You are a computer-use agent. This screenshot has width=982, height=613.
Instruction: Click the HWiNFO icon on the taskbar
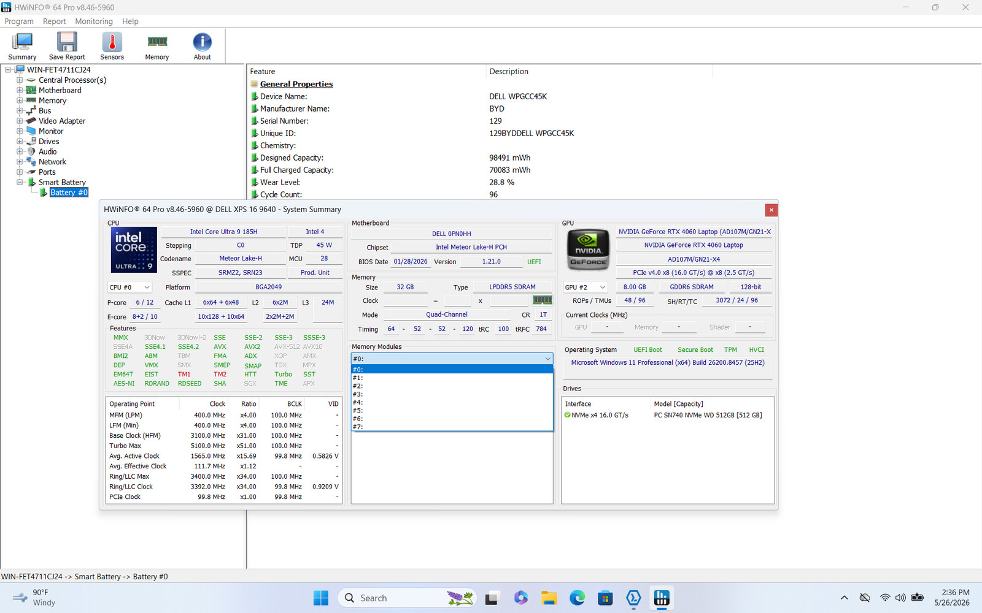(662, 598)
